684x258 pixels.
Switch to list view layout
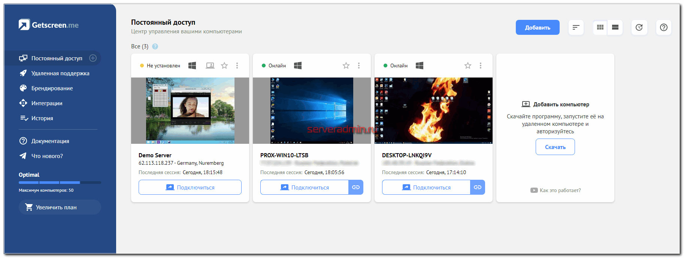pyautogui.click(x=615, y=27)
